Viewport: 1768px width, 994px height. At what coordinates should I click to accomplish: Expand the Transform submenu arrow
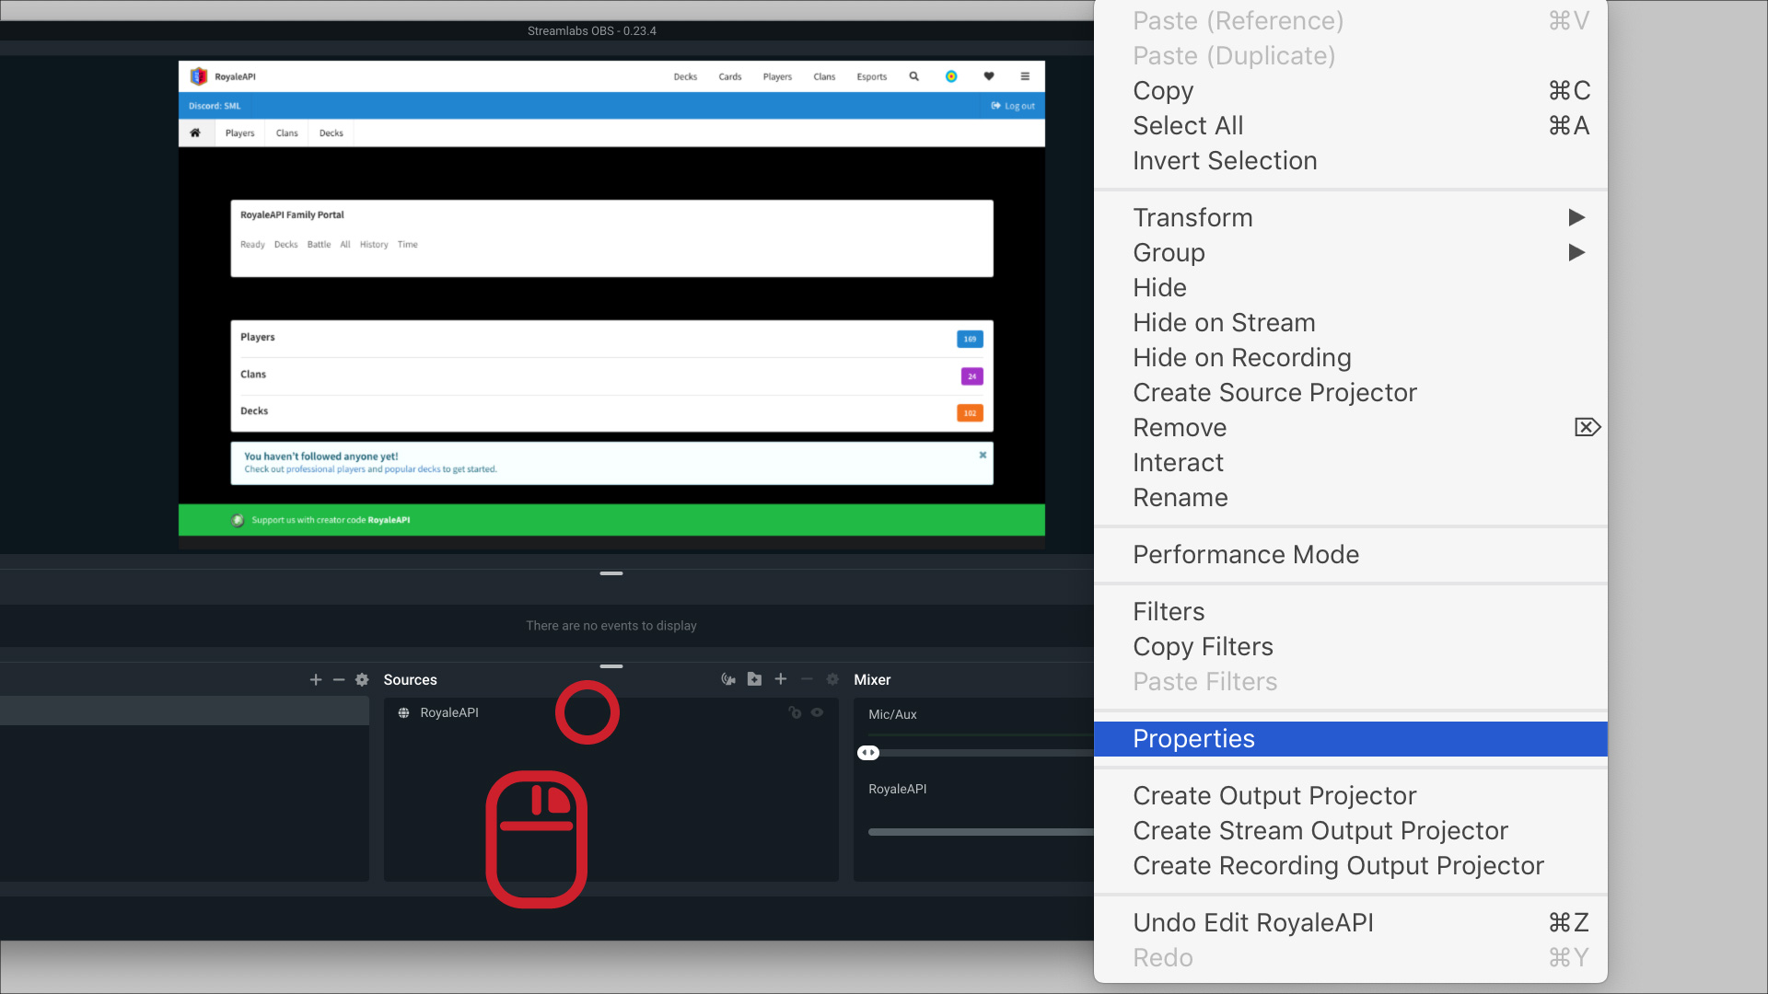click(1576, 217)
